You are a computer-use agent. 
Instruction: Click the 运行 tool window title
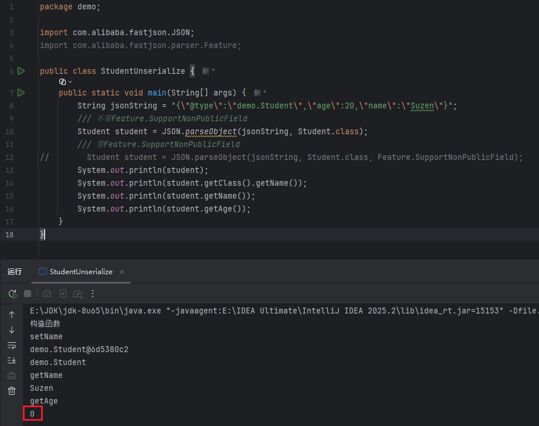[15, 272]
